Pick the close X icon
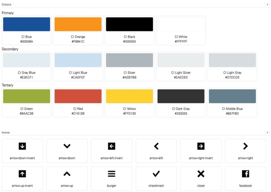This screenshot has width=271, height=192. [201, 174]
